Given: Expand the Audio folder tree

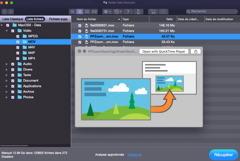Looking at the screenshot, I should (7, 64).
